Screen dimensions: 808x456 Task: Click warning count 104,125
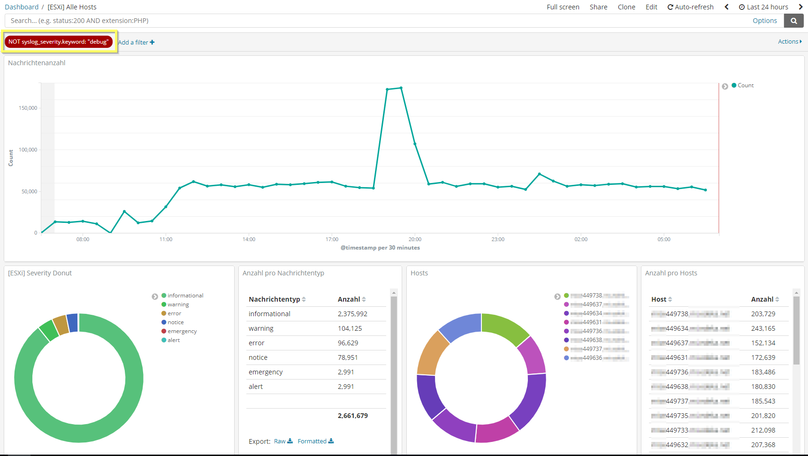coord(350,328)
